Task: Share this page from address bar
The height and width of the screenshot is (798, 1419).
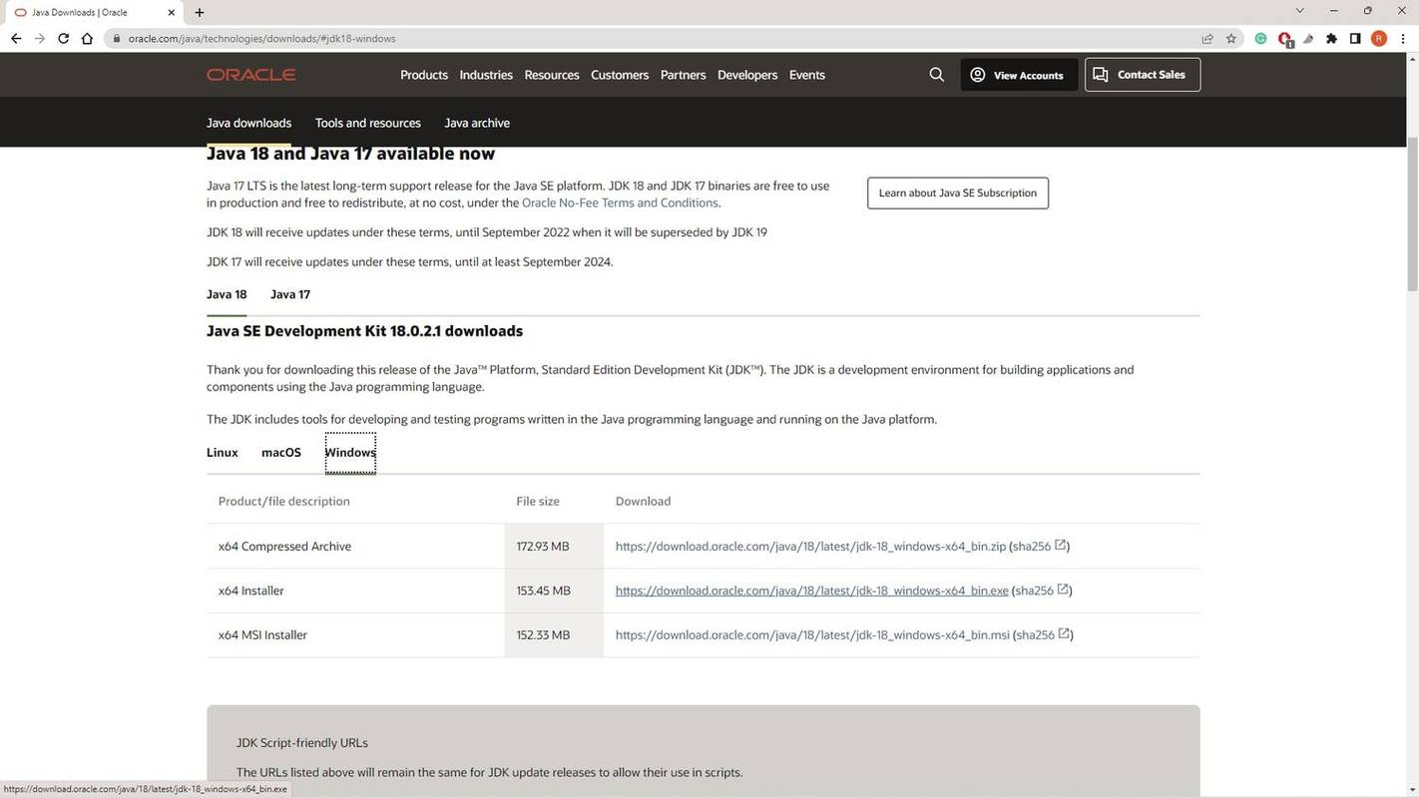Action: [x=1207, y=39]
